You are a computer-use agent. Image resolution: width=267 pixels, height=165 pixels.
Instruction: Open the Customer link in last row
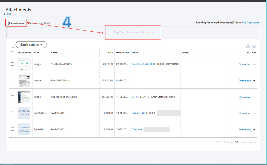point(137,129)
